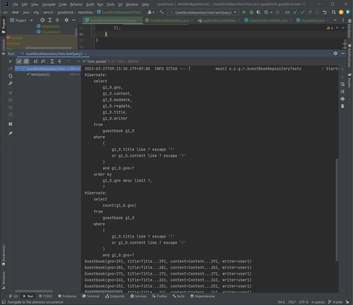Open Git show history clock icon

[317, 12]
